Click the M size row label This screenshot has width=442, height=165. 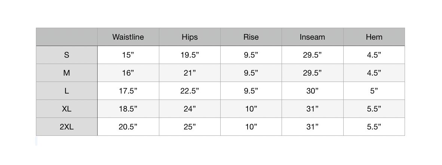(x=67, y=73)
